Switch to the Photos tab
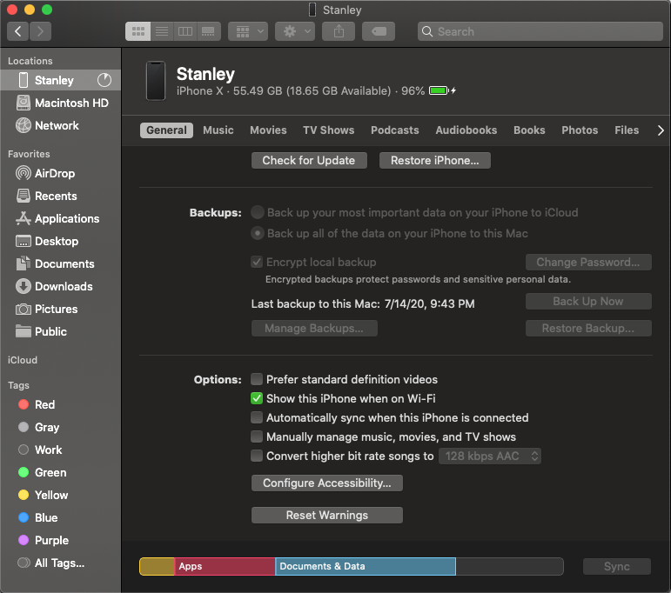 [x=580, y=130]
